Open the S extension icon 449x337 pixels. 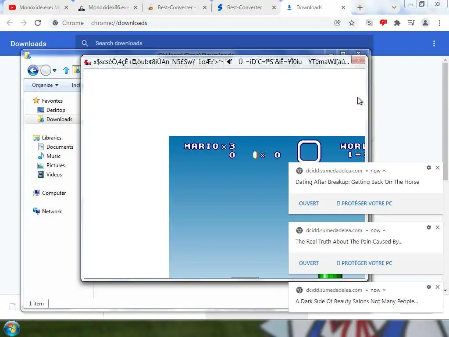pos(369,23)
